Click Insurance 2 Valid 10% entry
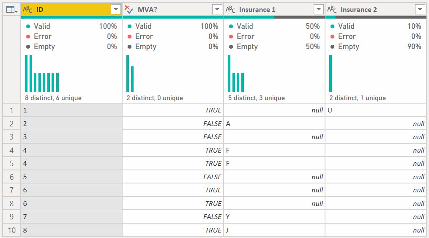Image resolution: width=429 pixels, height=238 pixels. 376,26
